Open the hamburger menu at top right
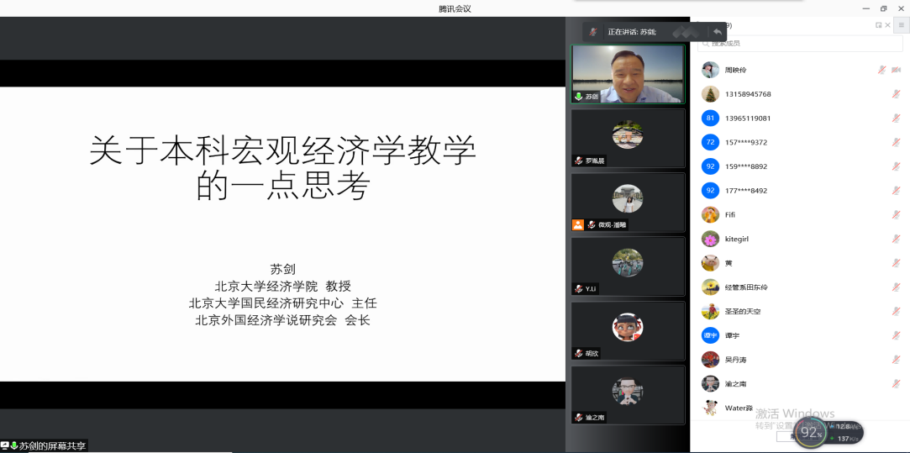The image size is (910, 453). point(901,25)
